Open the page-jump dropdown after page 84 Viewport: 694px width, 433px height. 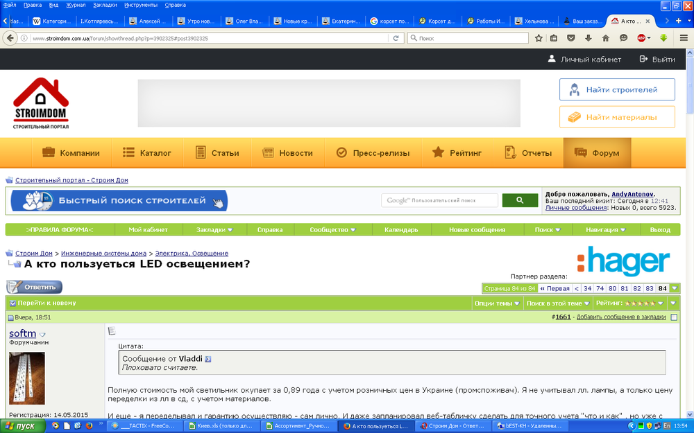pyautogui.click(x=675, y=288)
